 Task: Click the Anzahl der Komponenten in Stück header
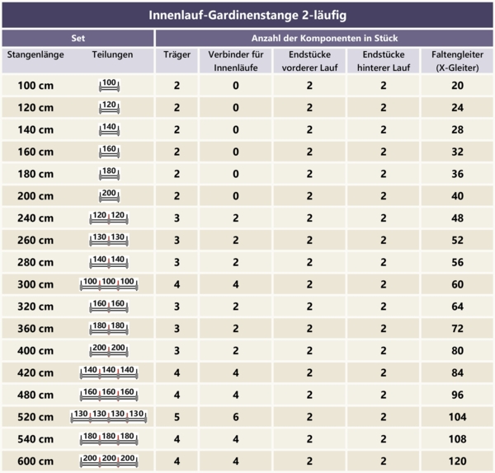click(x=325, y=39)
